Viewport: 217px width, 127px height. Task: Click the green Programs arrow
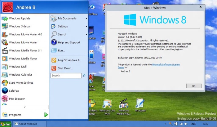click(46, 115)
